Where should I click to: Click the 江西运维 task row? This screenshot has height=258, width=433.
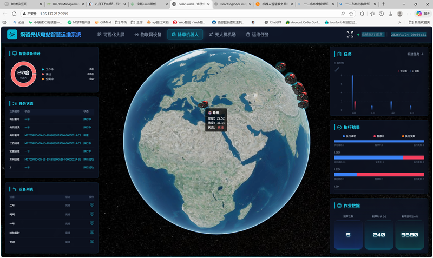(x=51, y=143)
